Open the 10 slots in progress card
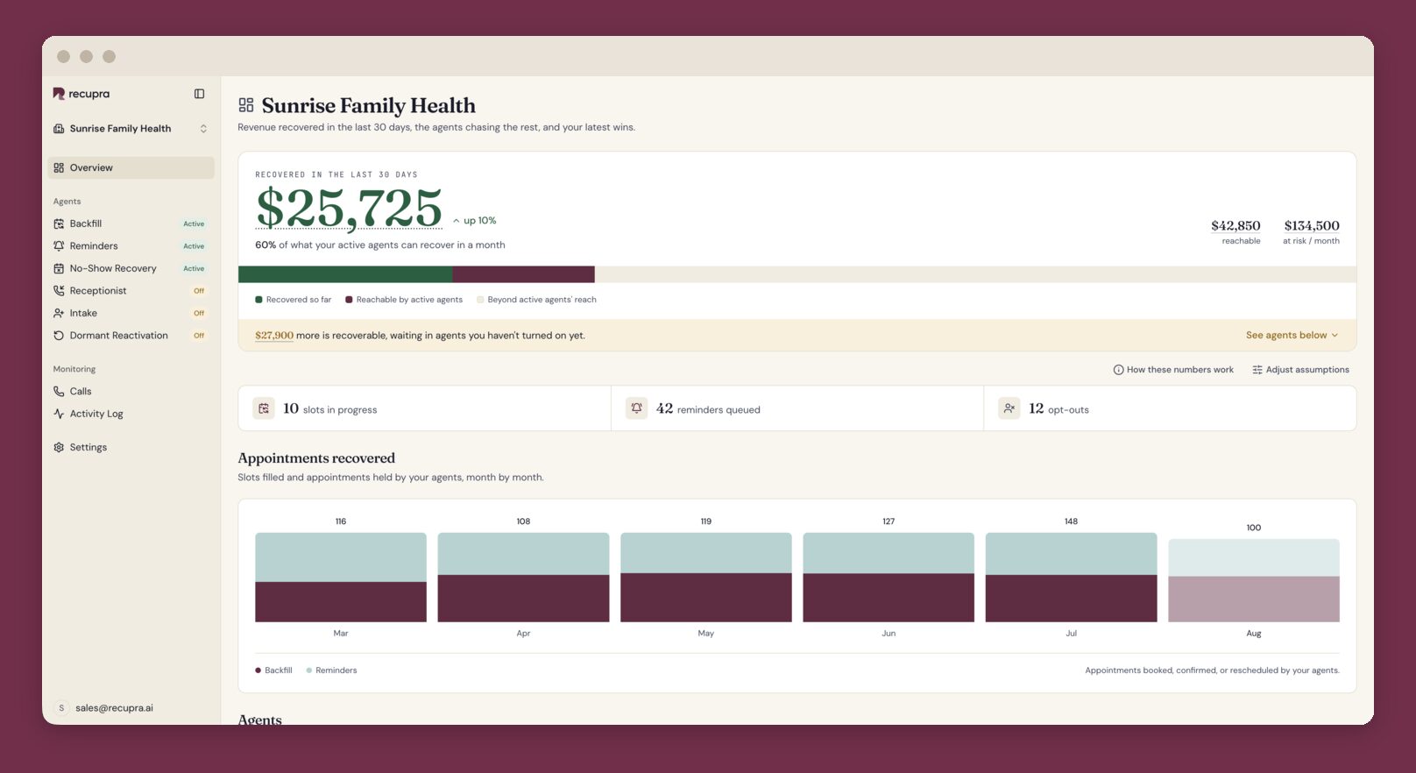 coord(424,408)
